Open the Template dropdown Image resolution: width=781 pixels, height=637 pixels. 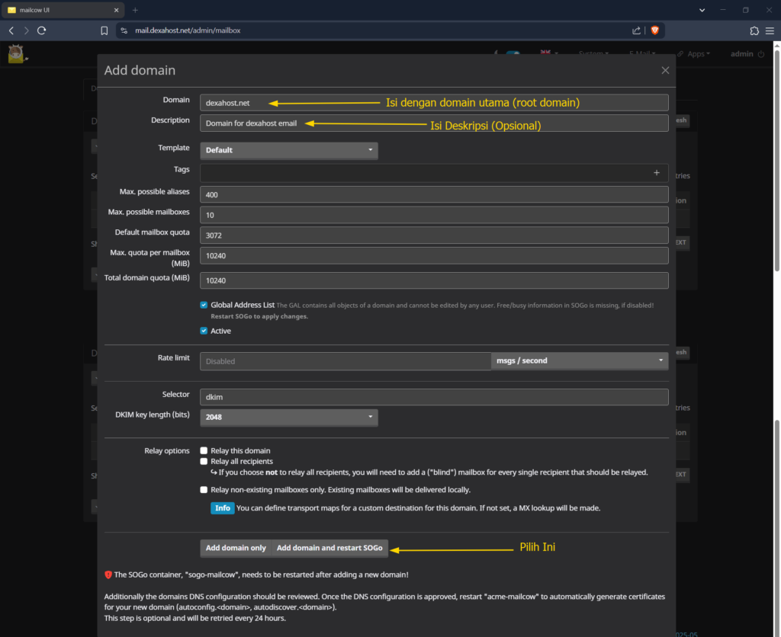[x=289, y=150]
